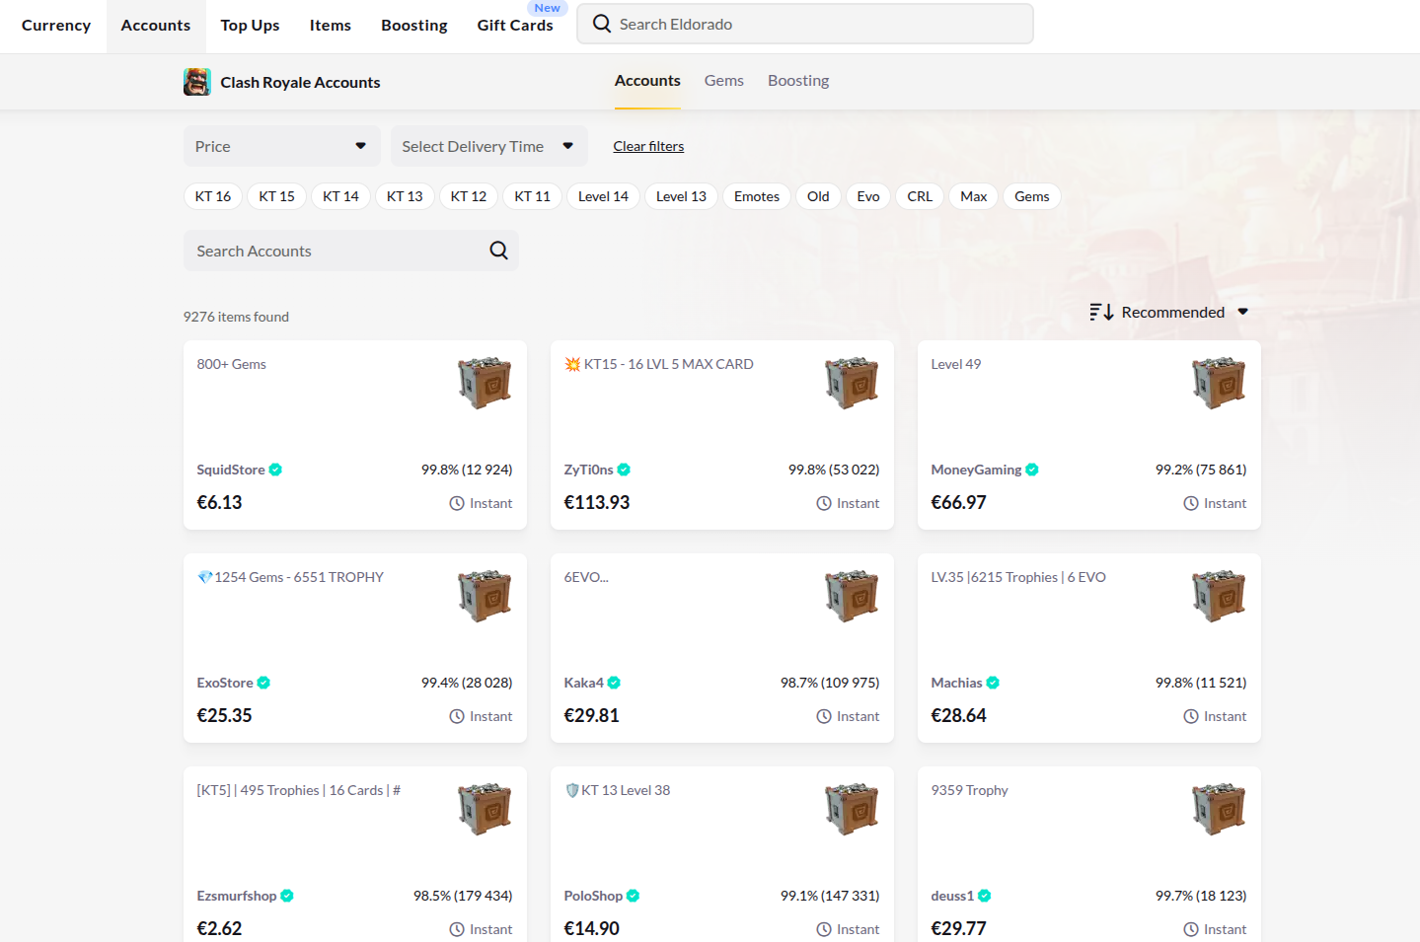Enable the Emotes filter
Viewport: 1420px width, 942px height.
756,196
